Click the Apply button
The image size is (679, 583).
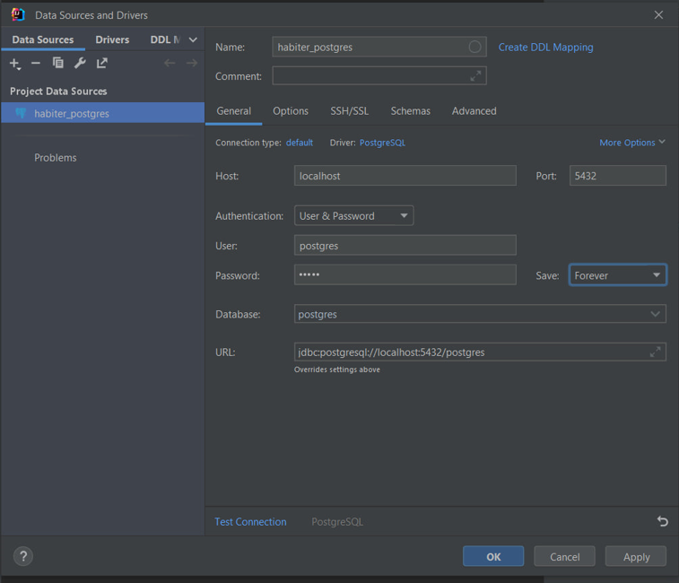coord(636,556)
